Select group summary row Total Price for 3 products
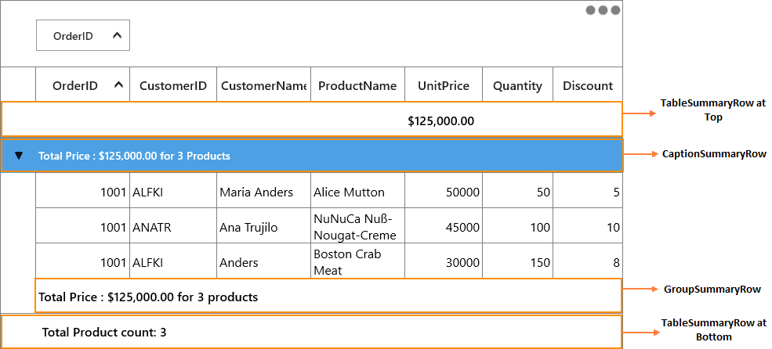772x349 pixels. [328, 296]
